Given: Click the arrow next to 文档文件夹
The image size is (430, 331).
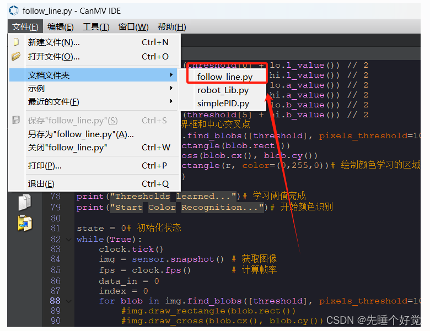Looking at the screenshot, I should click(171, 75).
